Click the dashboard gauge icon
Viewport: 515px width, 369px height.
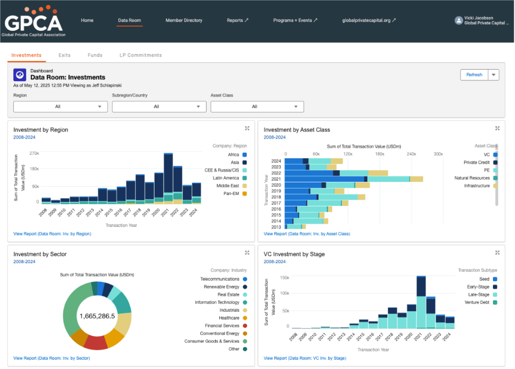coord(20,75)
